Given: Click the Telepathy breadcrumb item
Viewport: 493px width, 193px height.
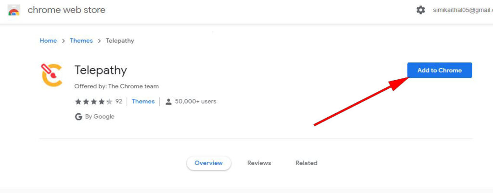Looking at the screenshot, I should pos(120,41).
